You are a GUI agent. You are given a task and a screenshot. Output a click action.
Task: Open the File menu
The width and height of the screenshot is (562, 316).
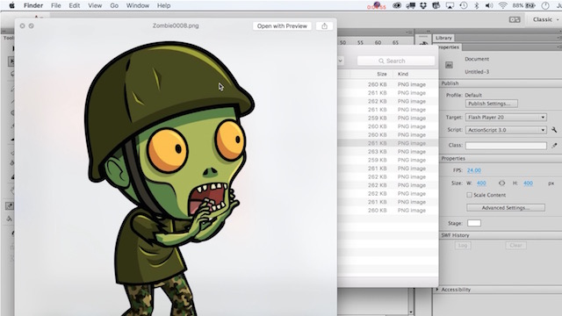pos(56,5)
